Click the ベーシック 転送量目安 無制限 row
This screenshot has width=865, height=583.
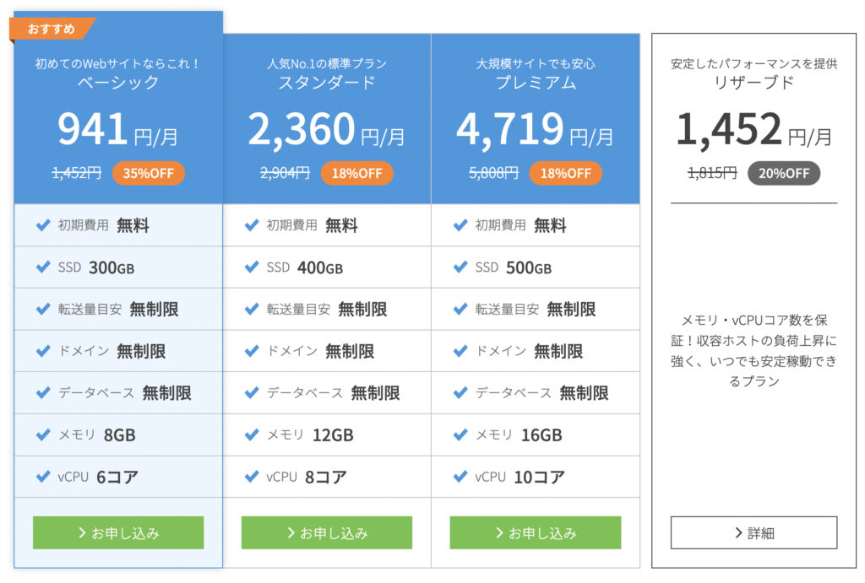[x=118, y=309]
